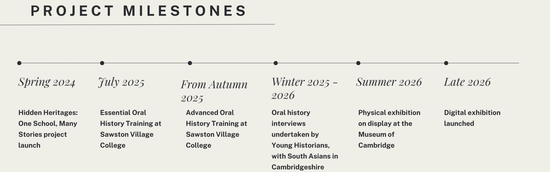550x172 pixels.
Task: Click the timeline dot above Spring 2024
Action: [x=19, y=63]
